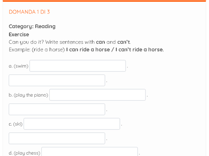Click the first answer field beside (swim)
The image size is (209, 156).
(78, 66)
